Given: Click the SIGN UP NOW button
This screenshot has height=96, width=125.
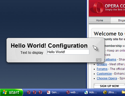Looking at the screenshot, I should pos(109,86).
